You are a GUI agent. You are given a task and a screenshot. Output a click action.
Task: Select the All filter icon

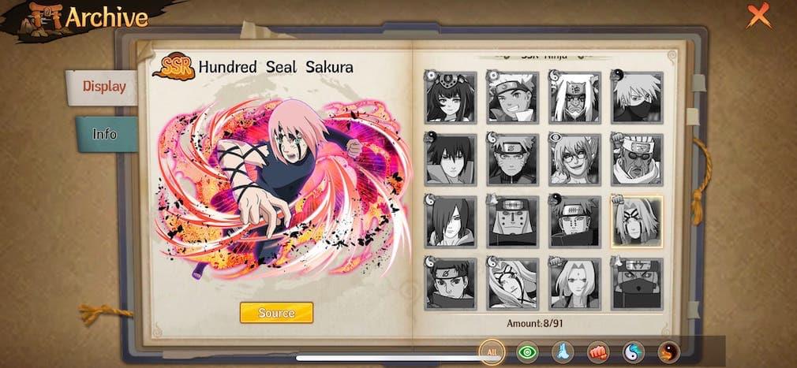492,351
